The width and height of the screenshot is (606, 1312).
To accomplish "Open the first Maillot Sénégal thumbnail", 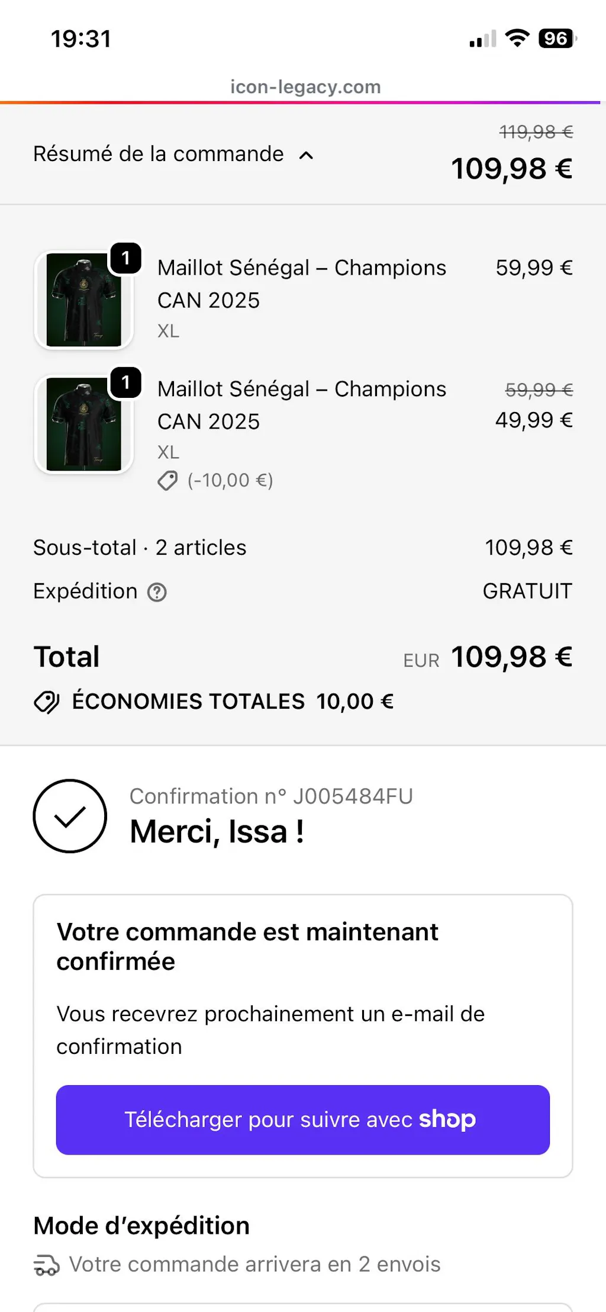I will (x=84, y=300).
